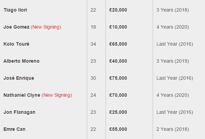Select the 2 Years (2018) contract text
This screenshot has height=139, width=205.
[173, 129]
